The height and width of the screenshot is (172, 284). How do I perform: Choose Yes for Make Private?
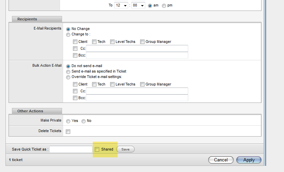point(68,121)
